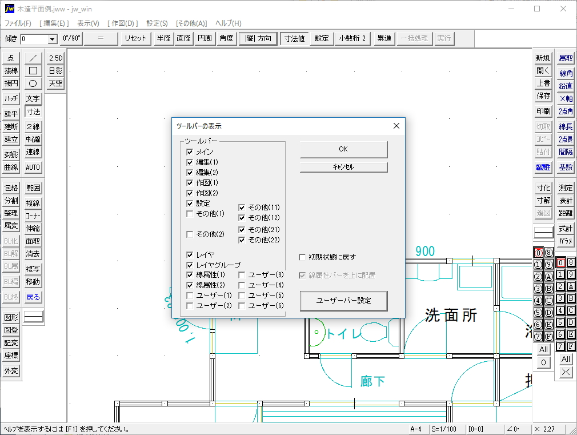
Task: Click the 傾き angle input field
Action: (x=35, y=39)
